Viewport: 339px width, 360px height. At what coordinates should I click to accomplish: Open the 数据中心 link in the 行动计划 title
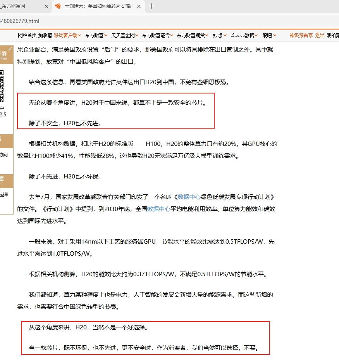click(189, 197)
